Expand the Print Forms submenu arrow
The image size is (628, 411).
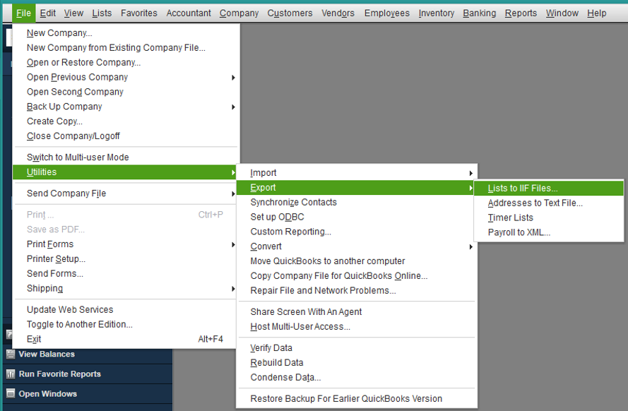tap(233, 244)
